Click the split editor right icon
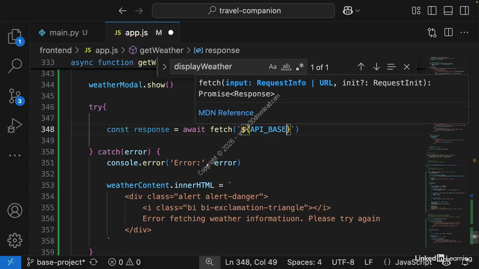479x269 pixels. 448,33
